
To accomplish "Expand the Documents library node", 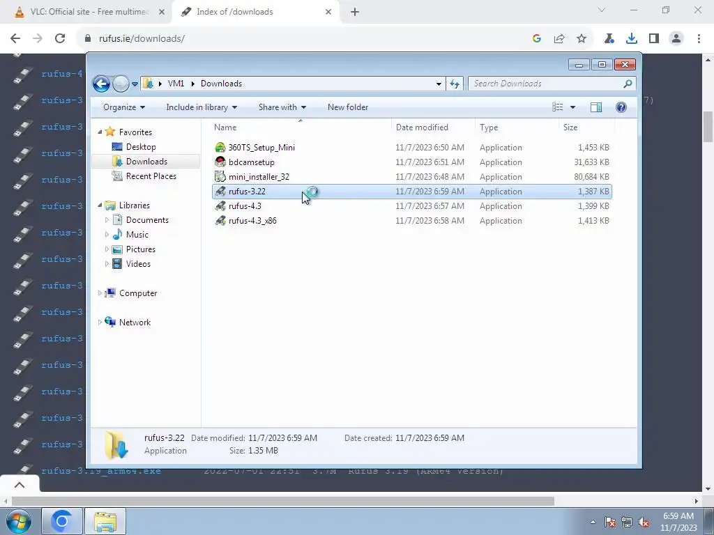I will click(x=107, y=219).
